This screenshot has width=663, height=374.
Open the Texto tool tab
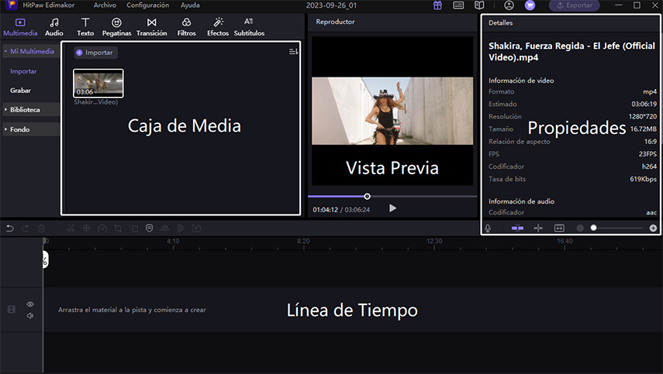coord(85,27)
